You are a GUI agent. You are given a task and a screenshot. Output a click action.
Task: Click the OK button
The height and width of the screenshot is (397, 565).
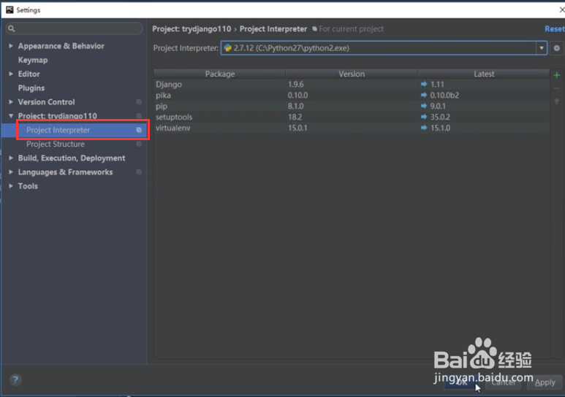(x=462, y=382)
